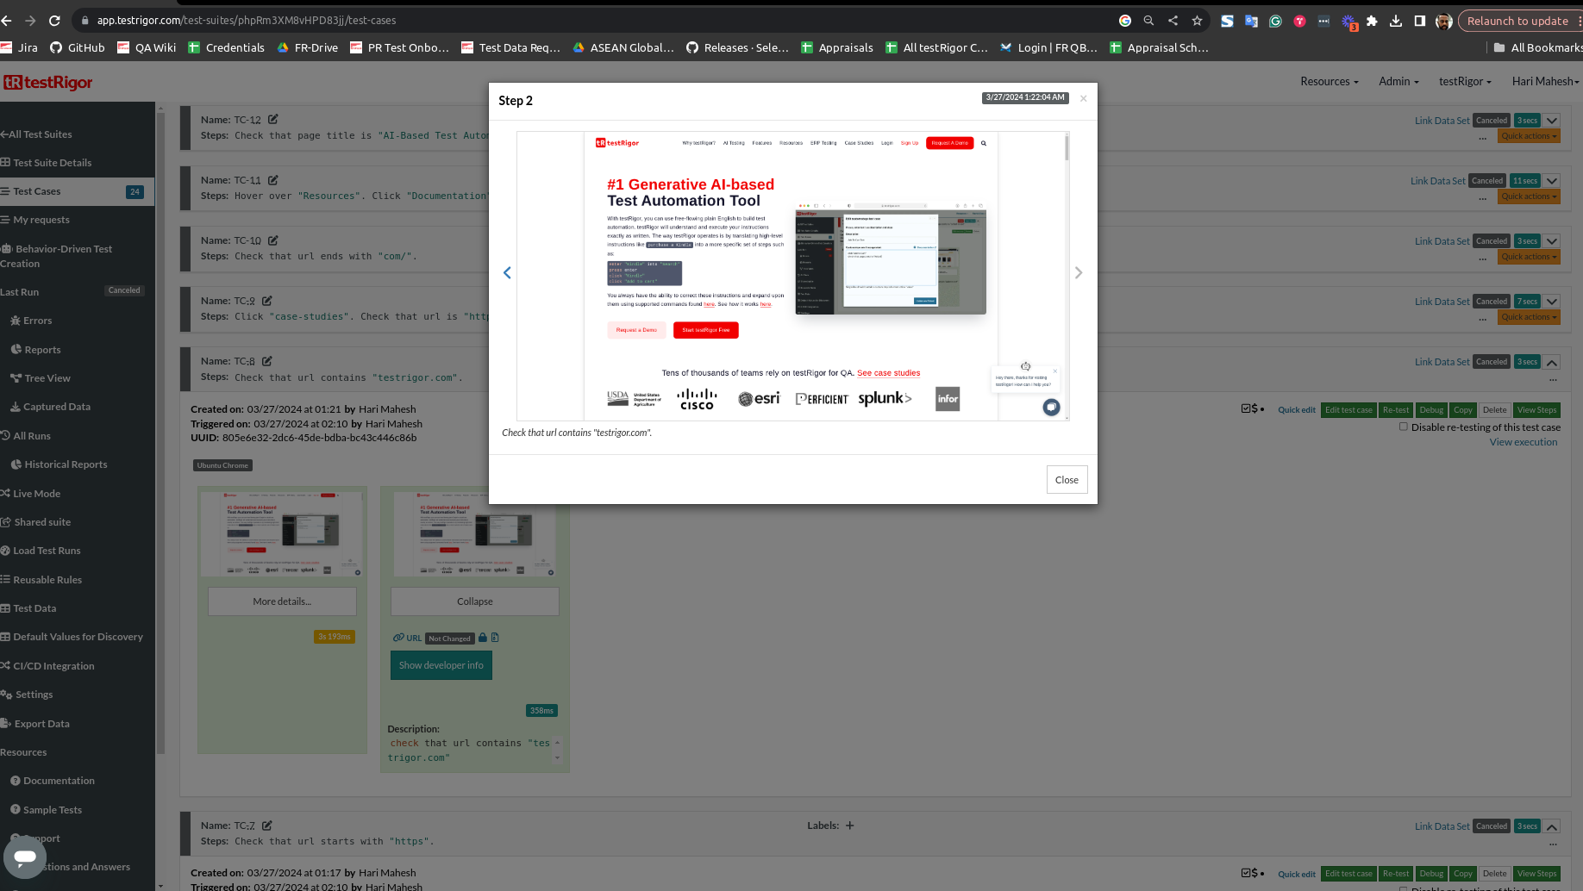
Task: Go to previous step using left arrow
Action: tap(507, 273)
